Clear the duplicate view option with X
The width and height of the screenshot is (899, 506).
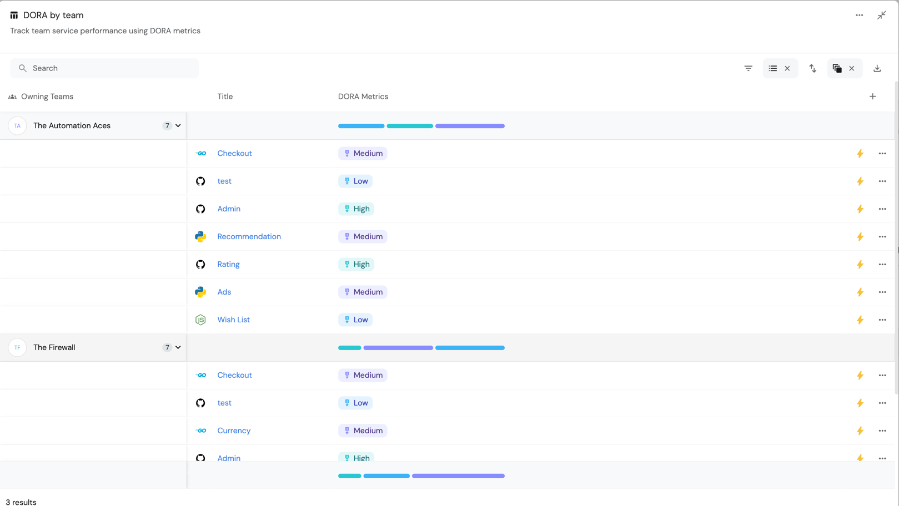[x=851, y=68]
